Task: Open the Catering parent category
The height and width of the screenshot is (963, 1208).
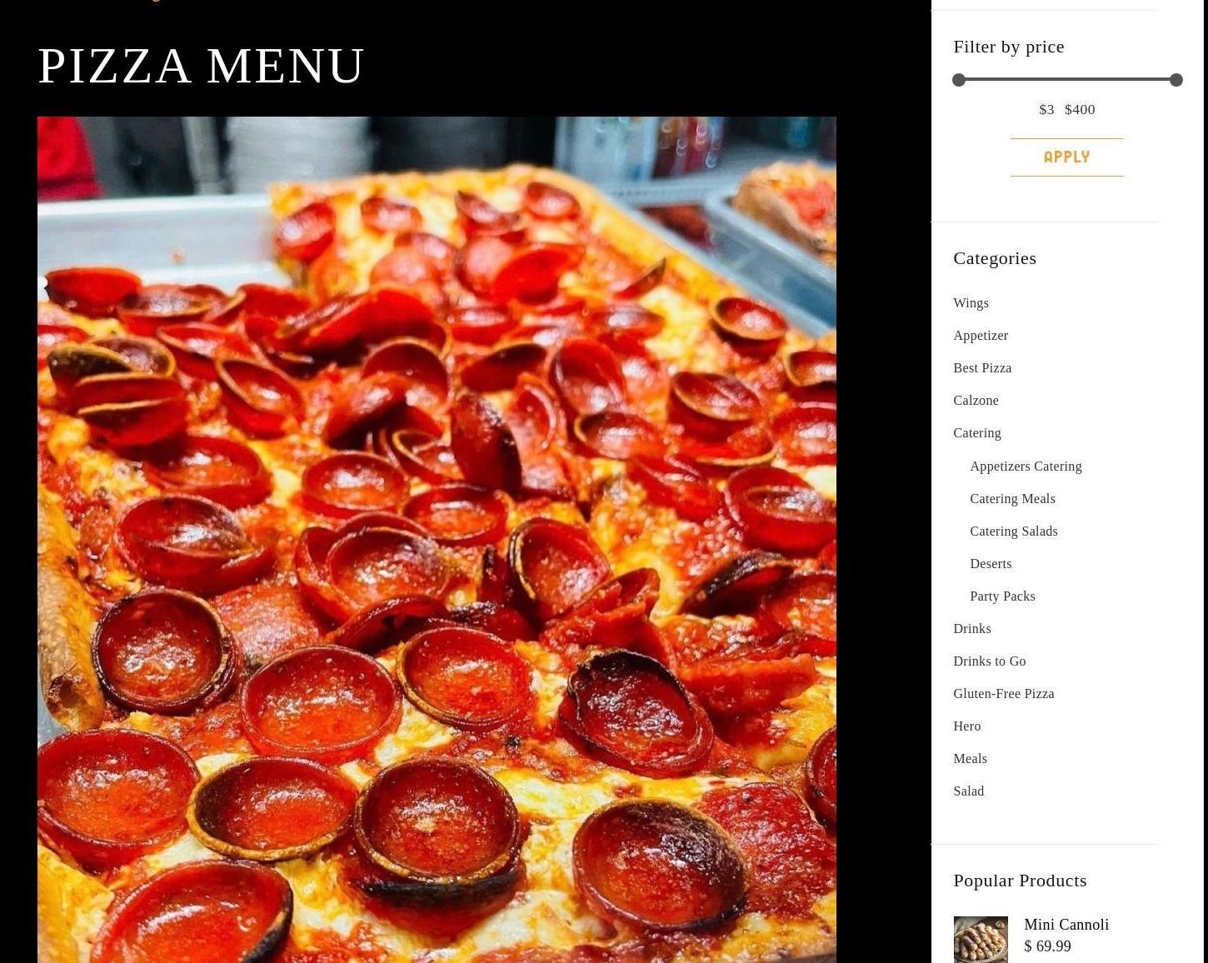Action: coord(977,433)
